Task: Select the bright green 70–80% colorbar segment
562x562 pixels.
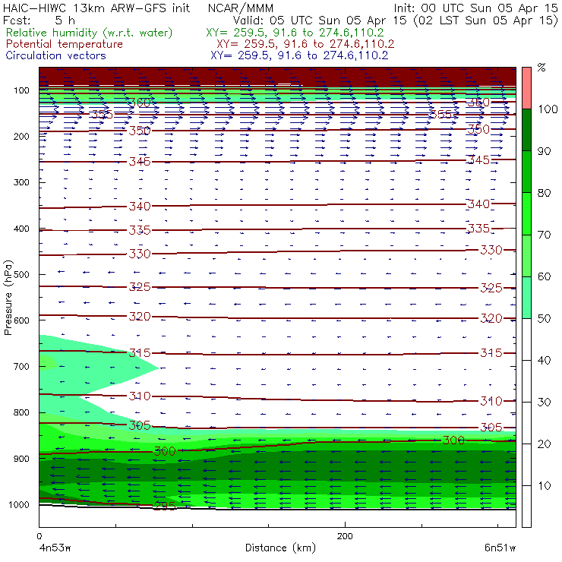Action: (526, 213)
